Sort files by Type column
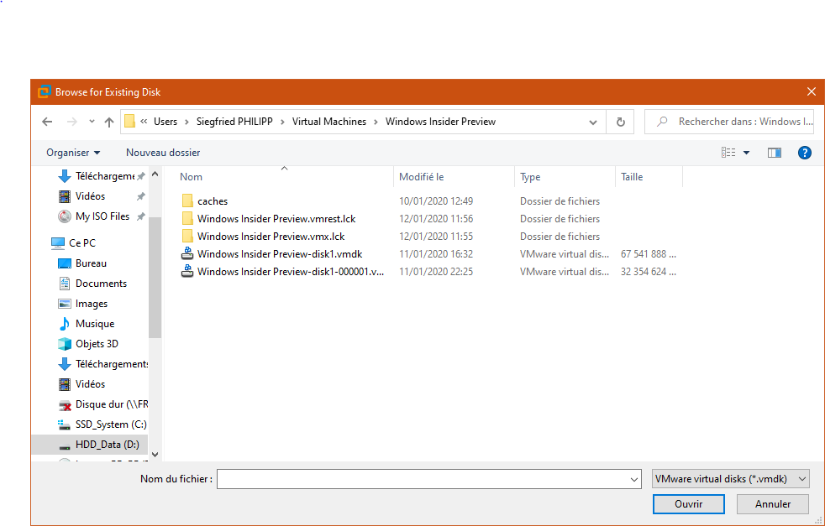 [530, 177]
